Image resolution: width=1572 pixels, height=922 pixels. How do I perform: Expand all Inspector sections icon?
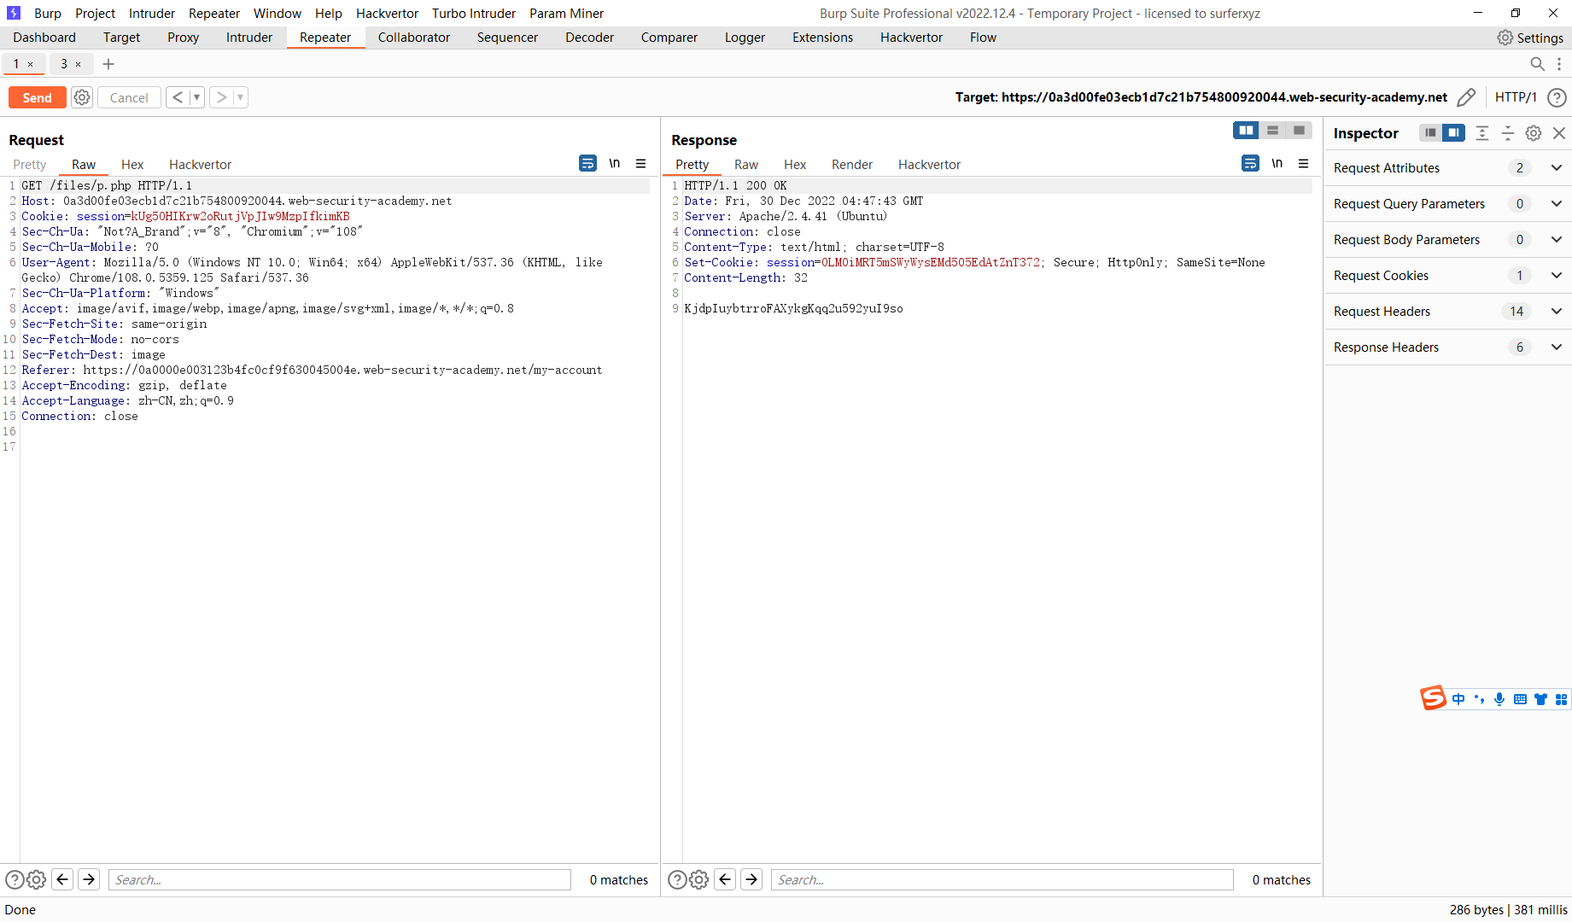click(x=1482, y=133)
